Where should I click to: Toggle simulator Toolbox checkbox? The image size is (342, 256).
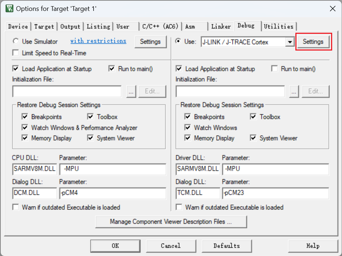click(x=90, y=117)
